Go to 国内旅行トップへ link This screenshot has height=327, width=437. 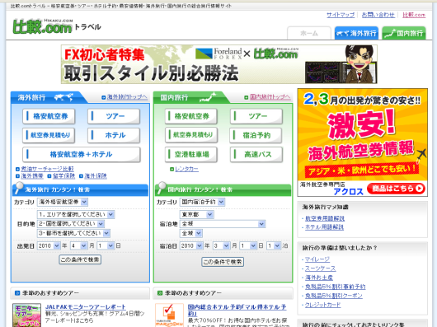click(x=270, y=97)
